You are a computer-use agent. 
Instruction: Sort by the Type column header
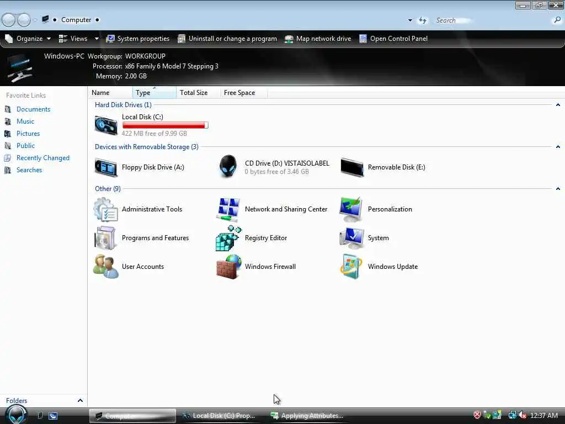tap(154, 93)
